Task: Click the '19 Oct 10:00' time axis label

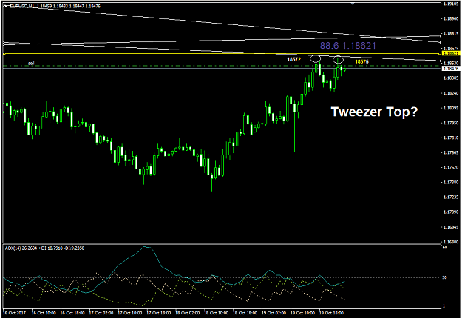Action: (303, 313)
